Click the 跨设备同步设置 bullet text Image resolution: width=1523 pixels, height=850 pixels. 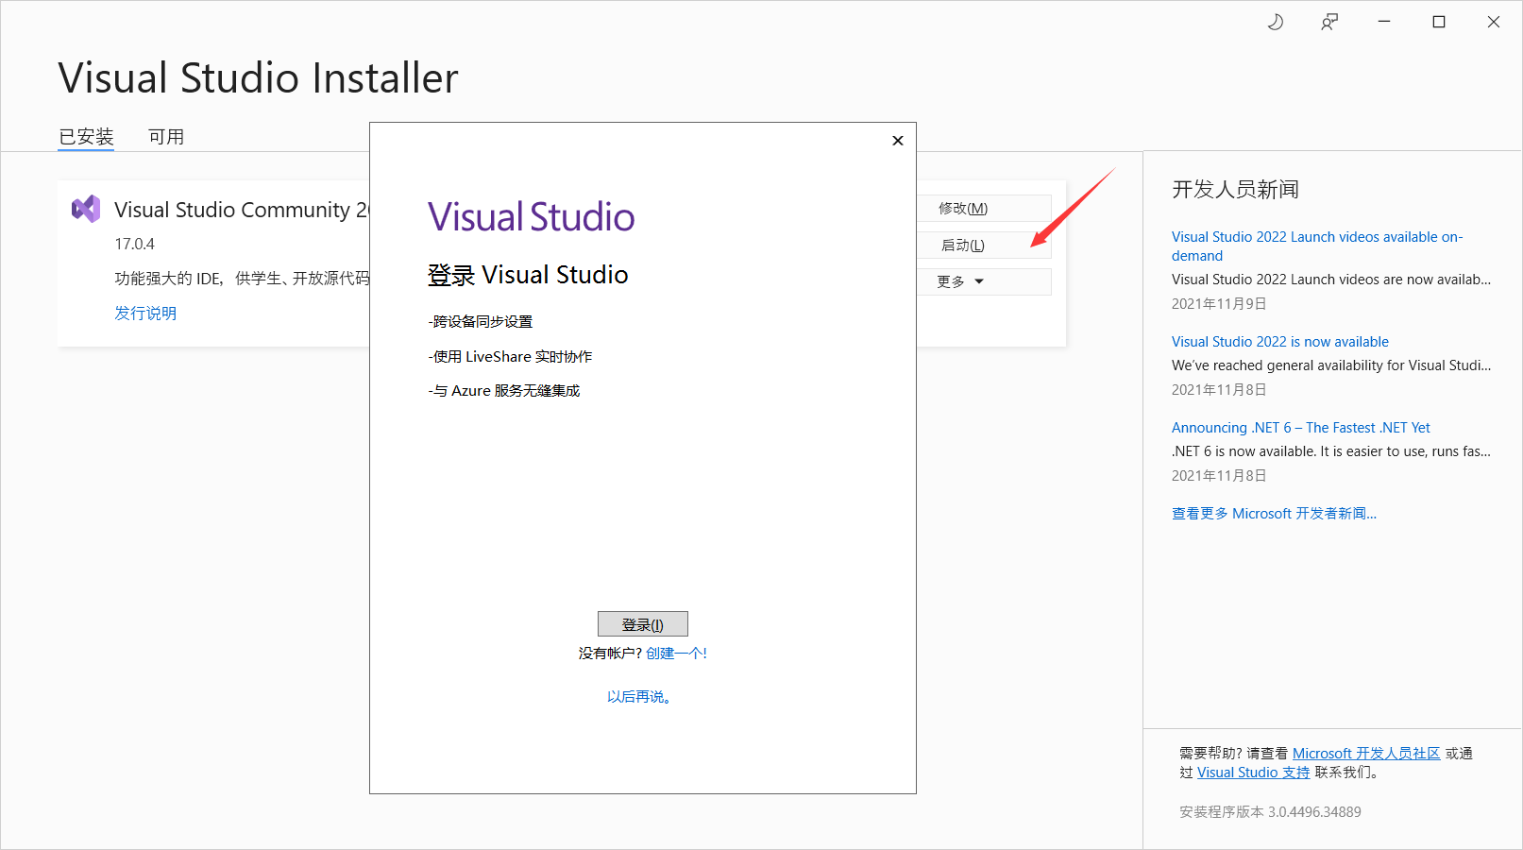[x=481, y=322]
